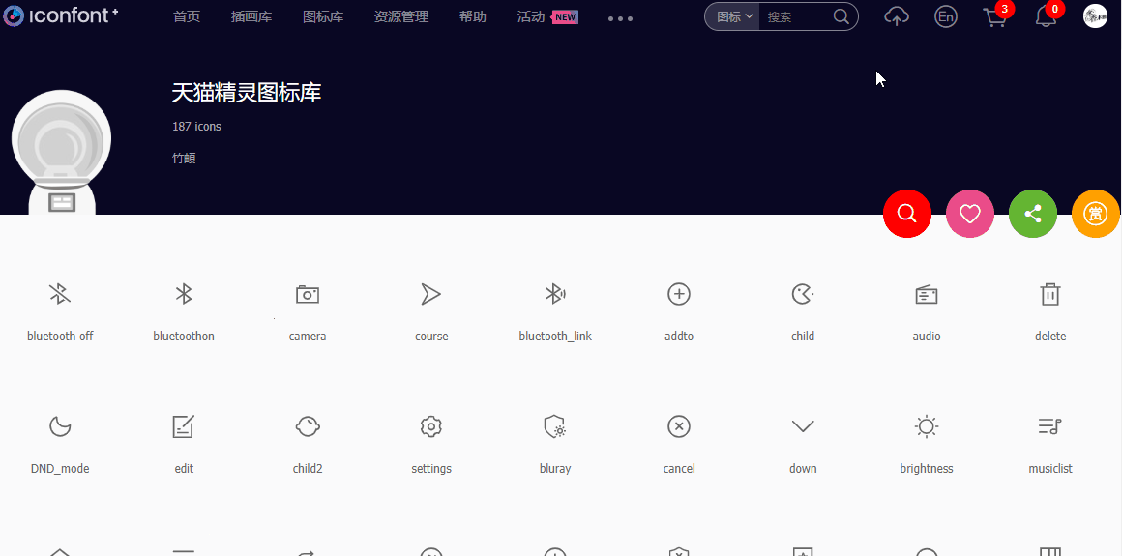Open the 活动 NEW menu item
Viewport: 1122px width, 556px height.
tap(547, 16)
